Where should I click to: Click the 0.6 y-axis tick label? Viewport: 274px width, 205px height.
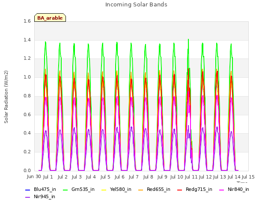(x=27, y=114)
